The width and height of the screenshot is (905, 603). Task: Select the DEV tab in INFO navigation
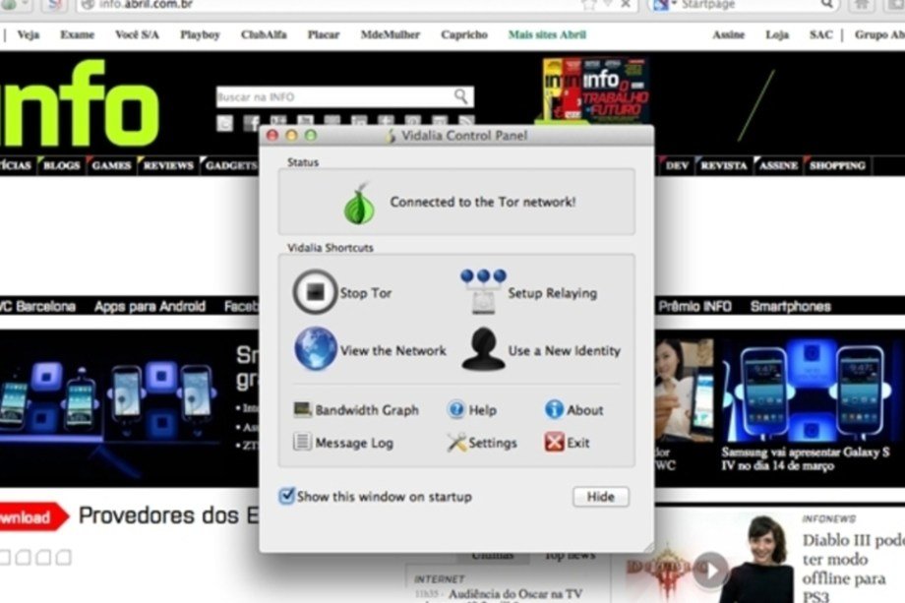677,165
